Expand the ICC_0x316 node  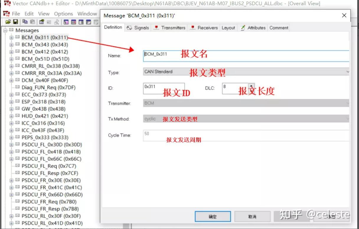tap(12, 123)
